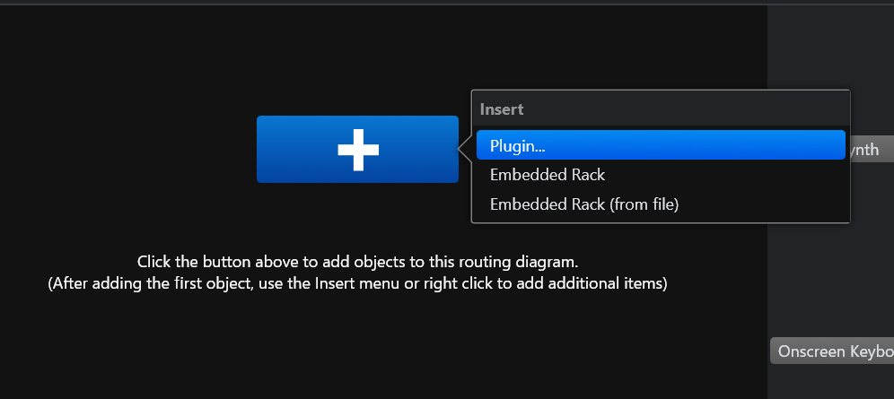Click the Insert popup menu header
This screenshot has width=894, height=399.
click(x=502, y=109)
